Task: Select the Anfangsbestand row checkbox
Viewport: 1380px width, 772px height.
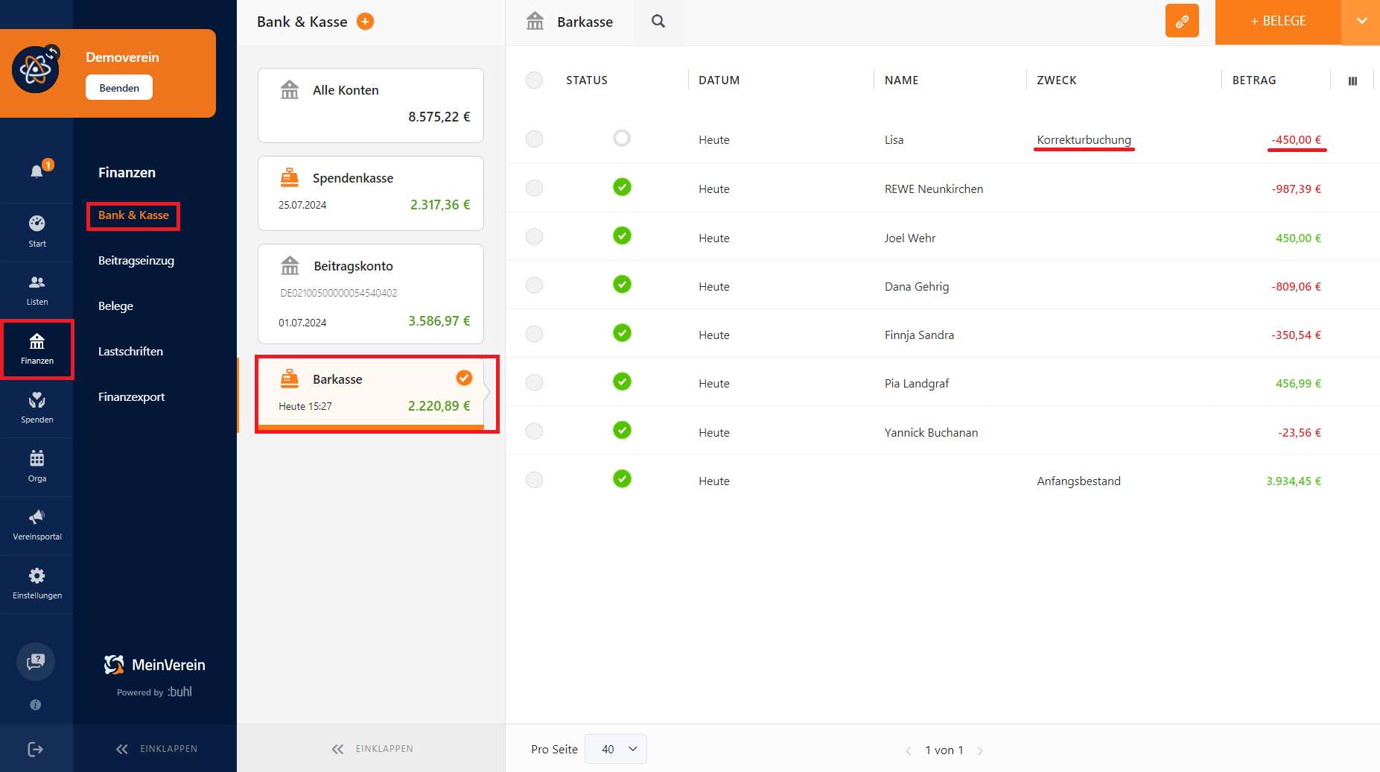Action: (x=534, y=479)
